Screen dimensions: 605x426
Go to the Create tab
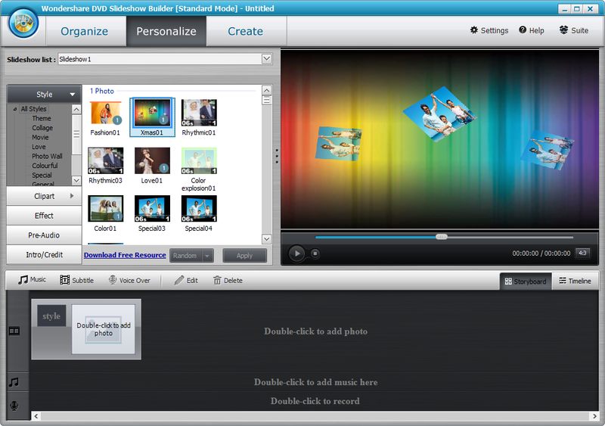coord(245,31)
